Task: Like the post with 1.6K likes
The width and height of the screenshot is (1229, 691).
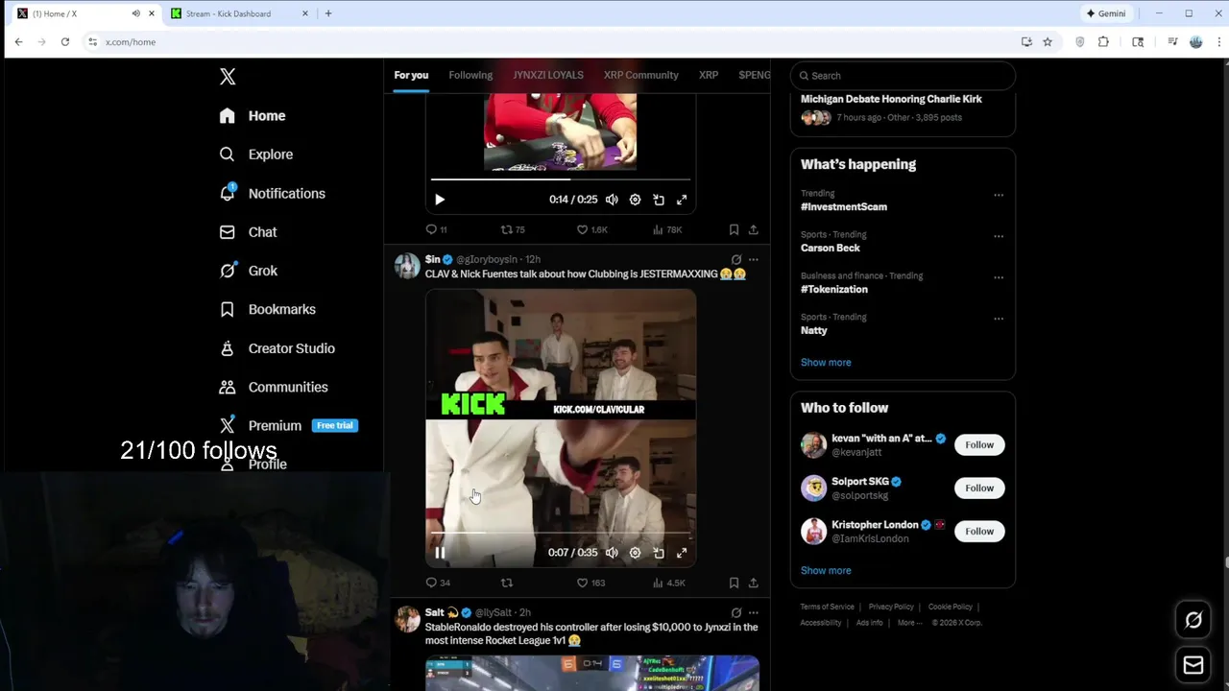Action: pyautogui.click(x=591, y=229)
